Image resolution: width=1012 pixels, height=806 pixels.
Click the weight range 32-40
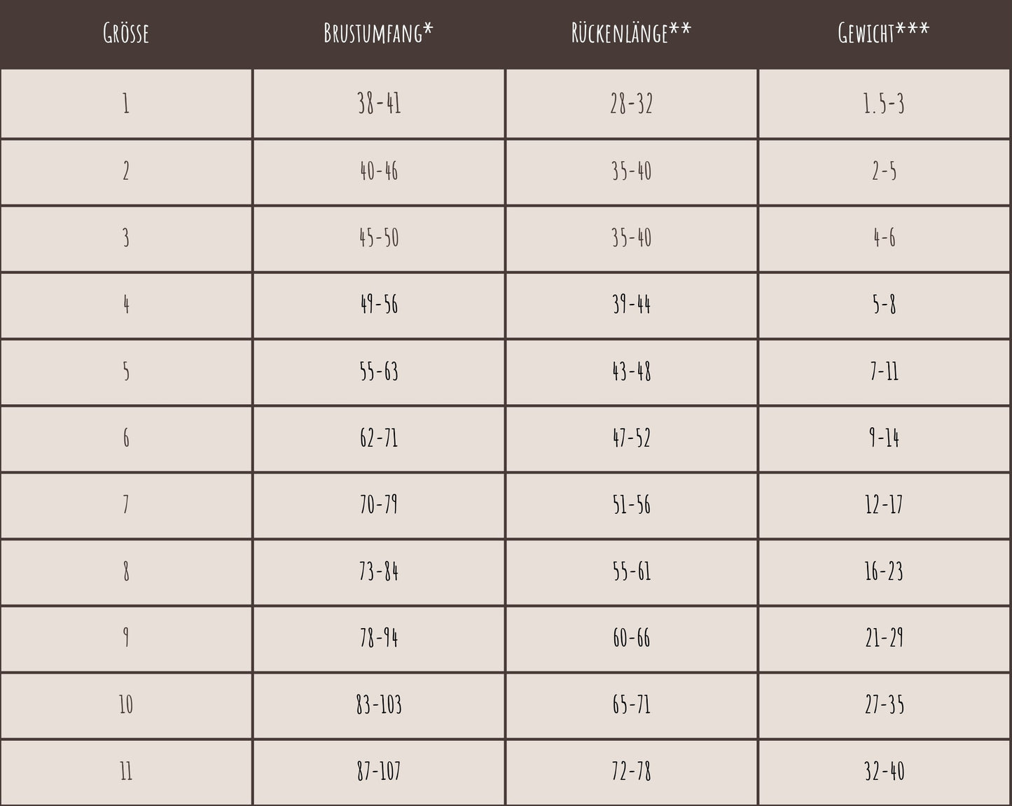[884, 772]
